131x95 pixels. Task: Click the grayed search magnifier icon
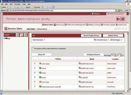126,29
